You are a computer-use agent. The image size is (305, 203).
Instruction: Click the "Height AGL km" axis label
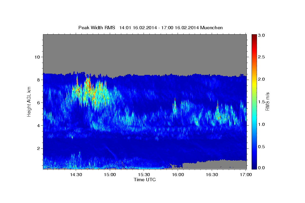pyautogui.click(x=29, y=101)
